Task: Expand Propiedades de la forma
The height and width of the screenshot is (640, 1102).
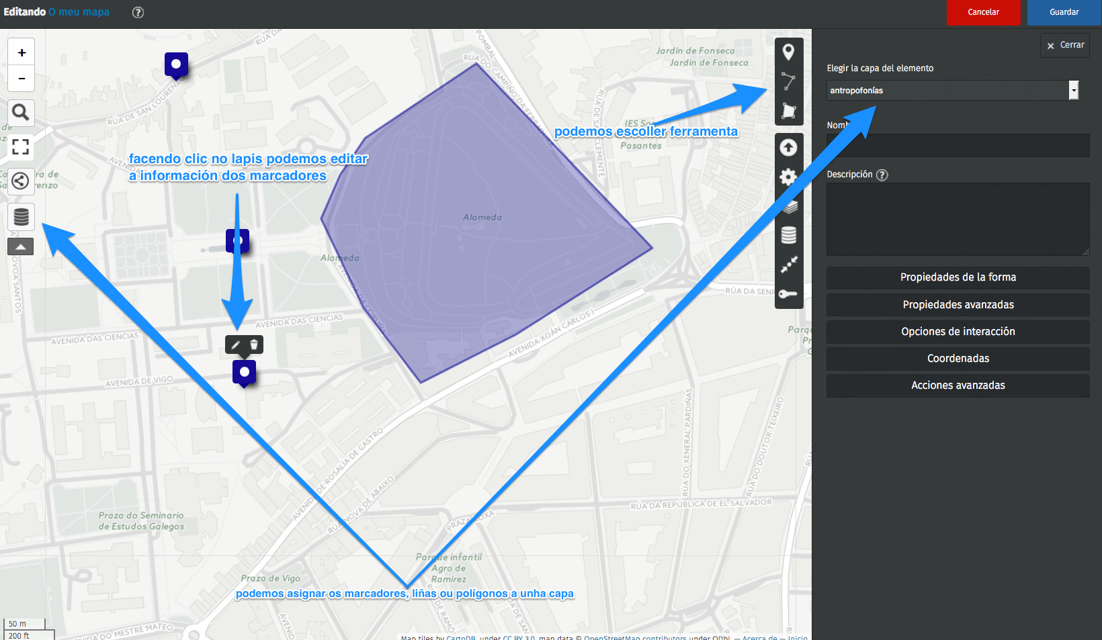Action: coord(958,277)
